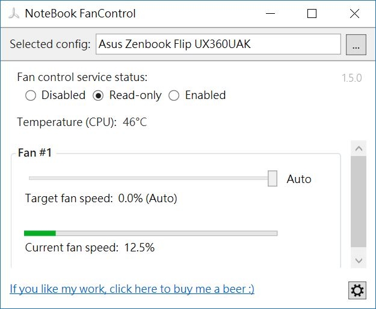Click the buy me a beer link
Screen dimensions: 376x309
(132, 289)
